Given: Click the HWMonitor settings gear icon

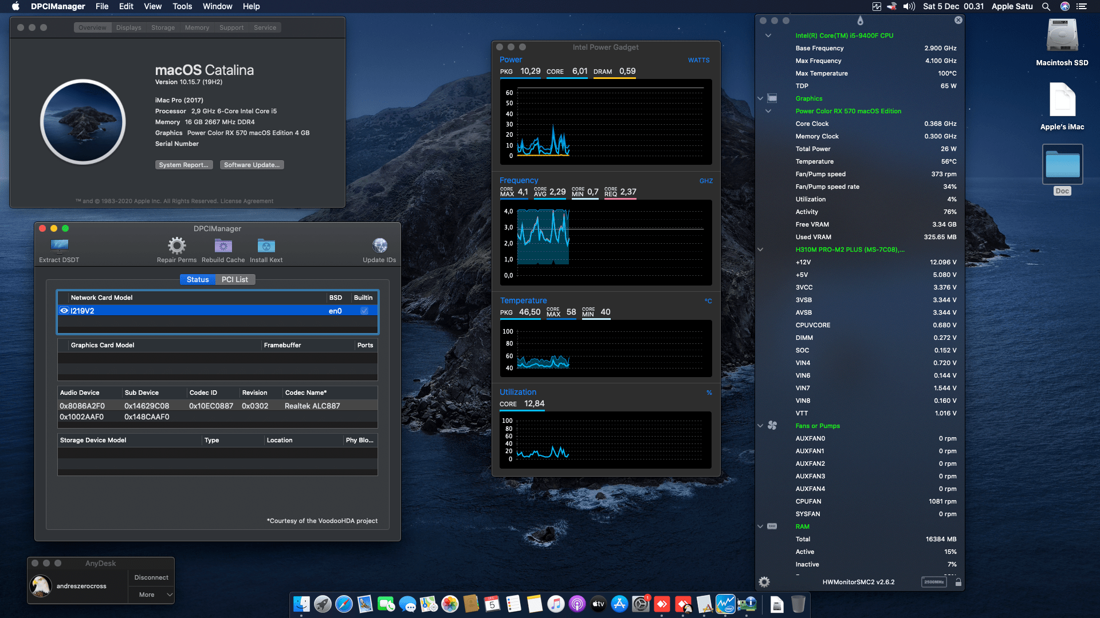Looking at the screenshot, I should point(764,582).
